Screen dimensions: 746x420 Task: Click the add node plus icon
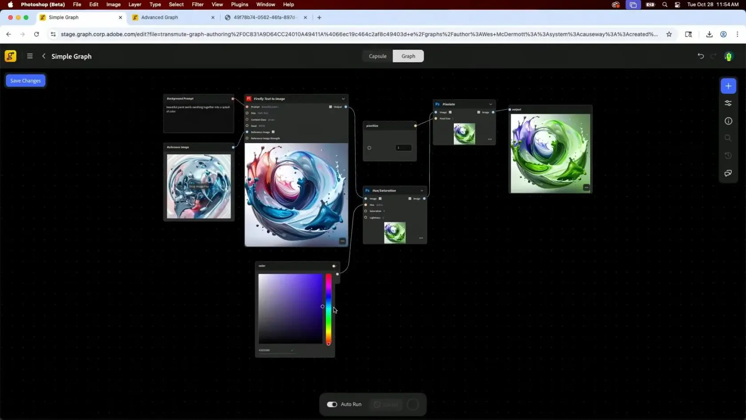[x=728, y=86]
